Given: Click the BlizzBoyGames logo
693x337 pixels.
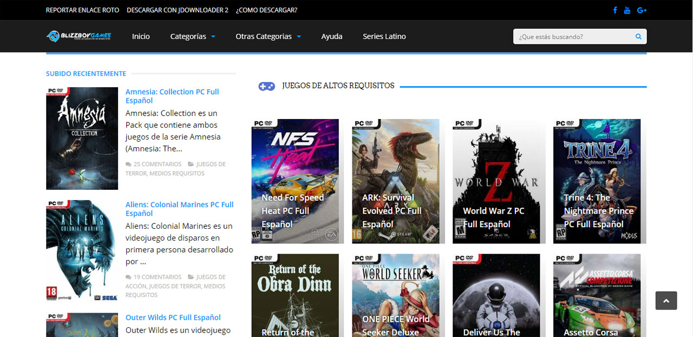Looking at the screenshot, I should pyautogui.click(x=79, y=36).
